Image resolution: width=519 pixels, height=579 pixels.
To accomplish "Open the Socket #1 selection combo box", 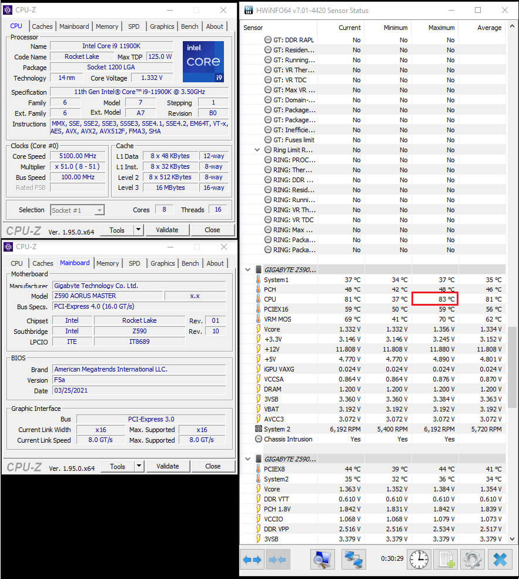I will [x=77, y=210].
